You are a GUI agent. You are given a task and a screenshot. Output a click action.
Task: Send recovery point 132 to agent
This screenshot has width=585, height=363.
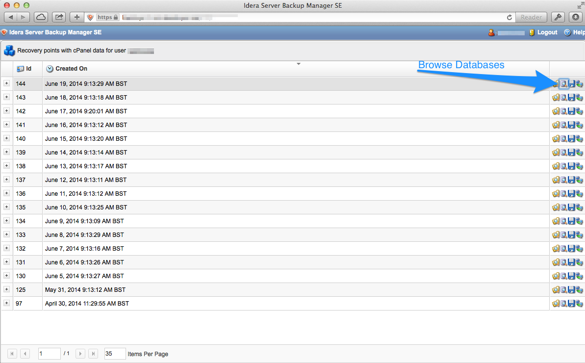580,249
